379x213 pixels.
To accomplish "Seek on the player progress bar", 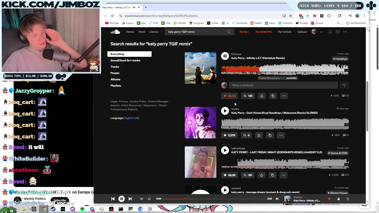I will pyautogui.click(x=214, y=199).
